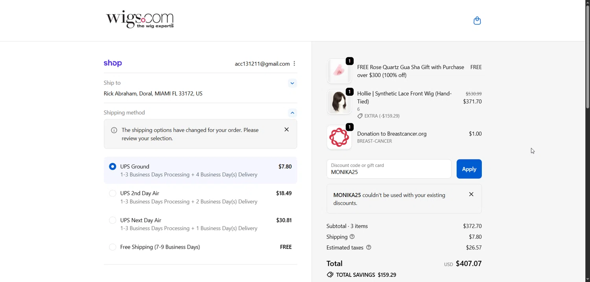Screen dimensions: 590x282
Task: Dismiss the MONIKA25 discount error message
Action: point(471,194)
